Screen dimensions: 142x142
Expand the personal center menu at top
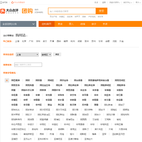[x=127, y=2]
